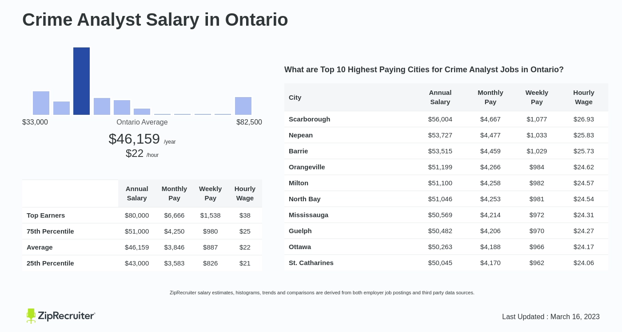Click the 75th Percentile row label
Image resolution: width=622 pixels, height=332 pixels.
(x=50, y=231)
